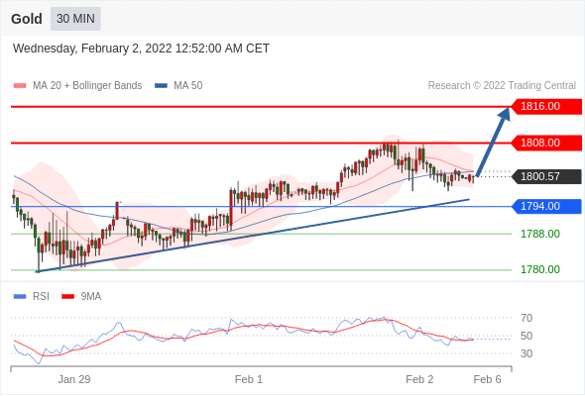Viewport: 585px width, 396px height.
Task: Toggle the RSI legend label
Action: point(41,297)
